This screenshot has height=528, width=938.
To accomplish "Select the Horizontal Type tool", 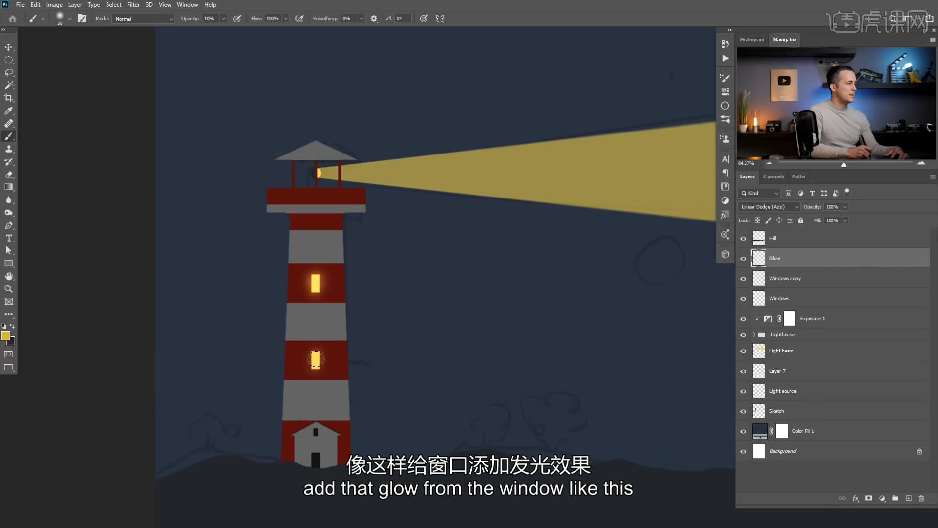I will pos(9,238).
